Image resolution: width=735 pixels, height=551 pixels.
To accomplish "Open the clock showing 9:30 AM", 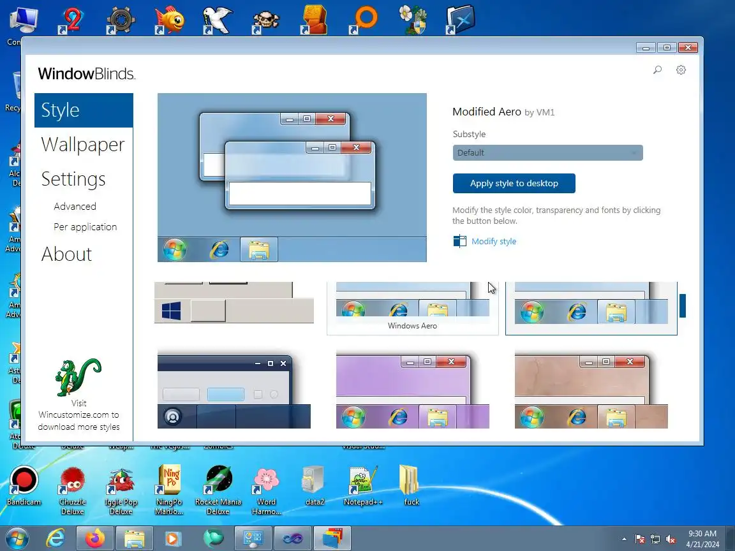I will point(702,539).
